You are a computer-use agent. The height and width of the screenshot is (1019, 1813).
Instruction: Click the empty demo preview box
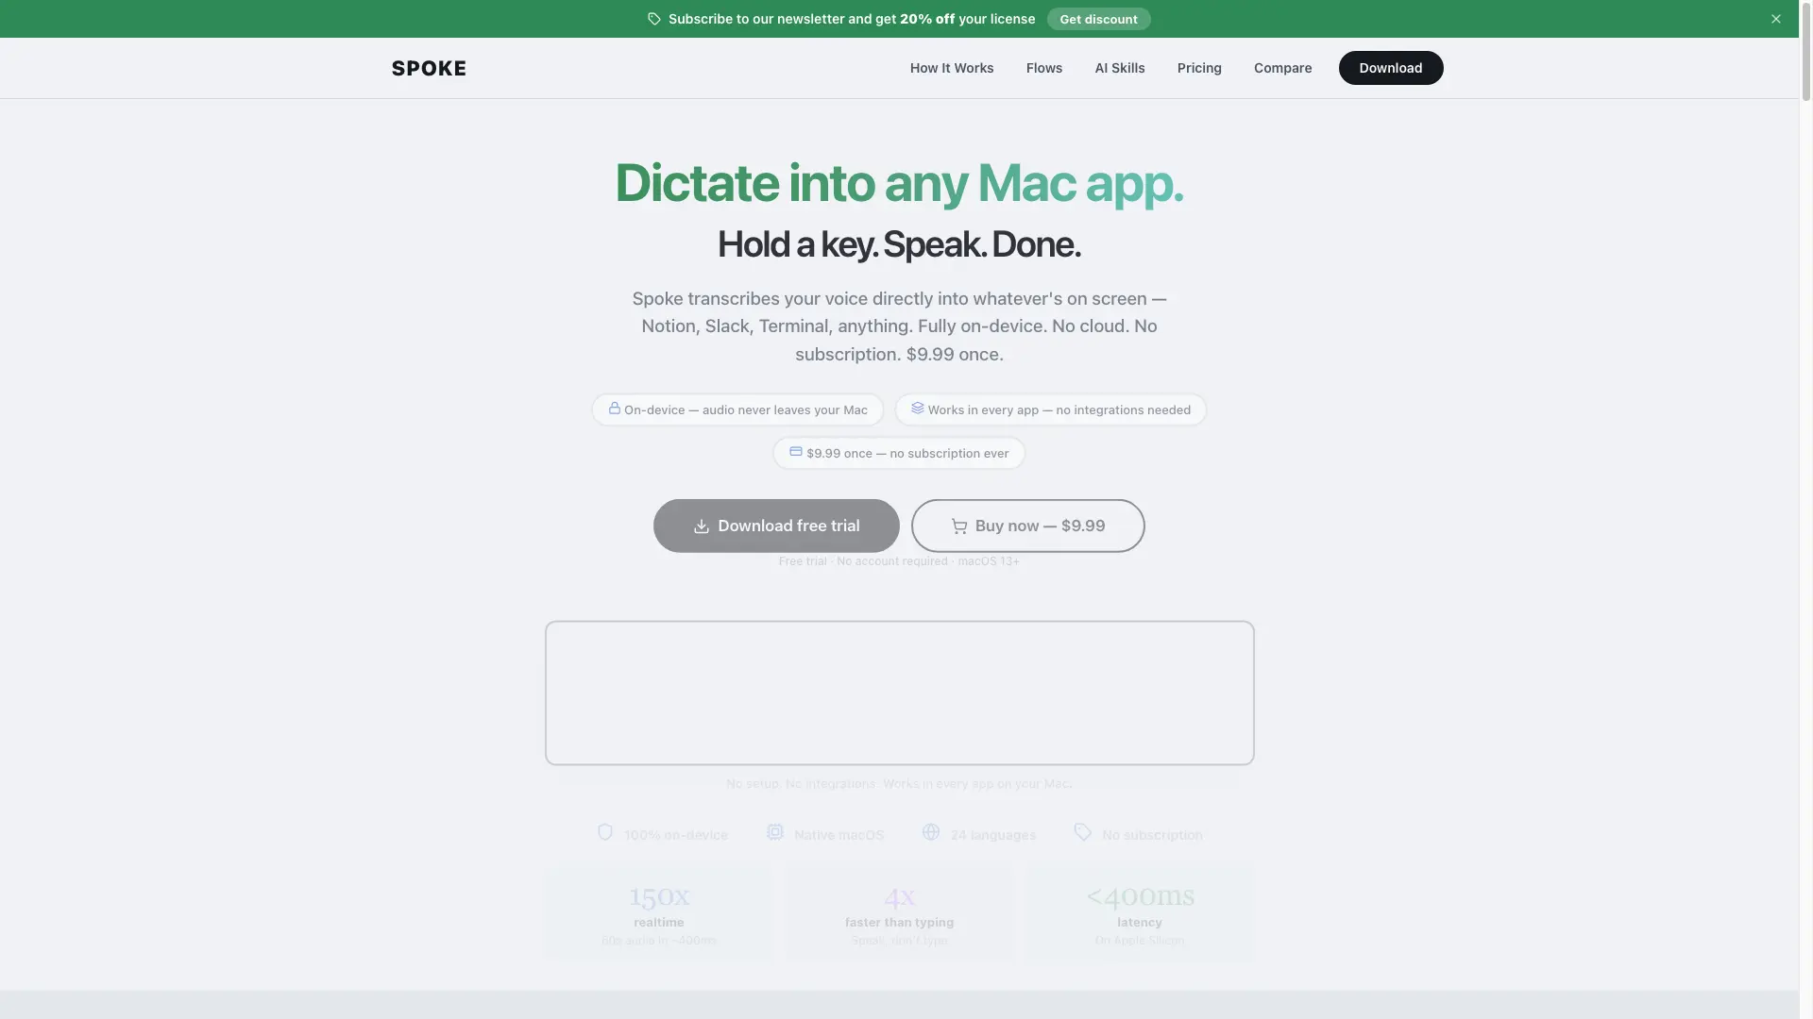point(900,693)
